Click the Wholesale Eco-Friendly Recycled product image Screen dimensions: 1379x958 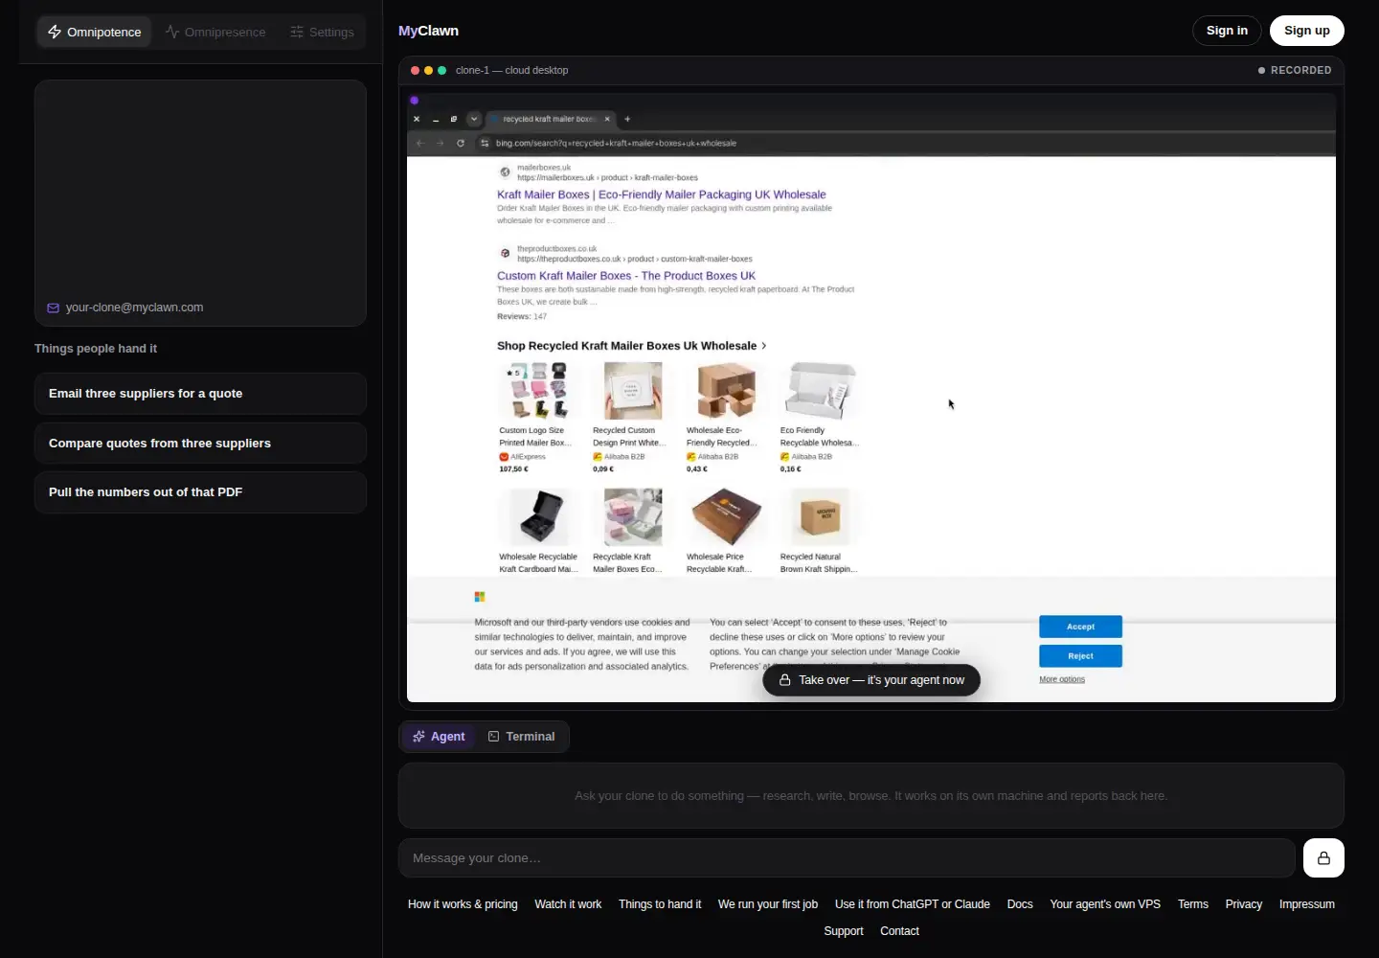pyautogui.click(x=726, y=391)
